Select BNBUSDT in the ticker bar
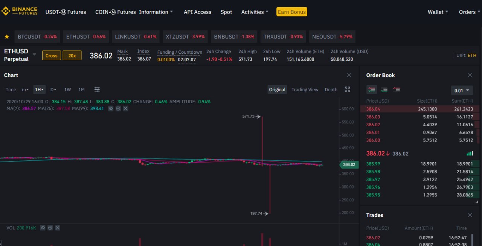Screen dimensions: 482x246 click(x=234, y=37)
